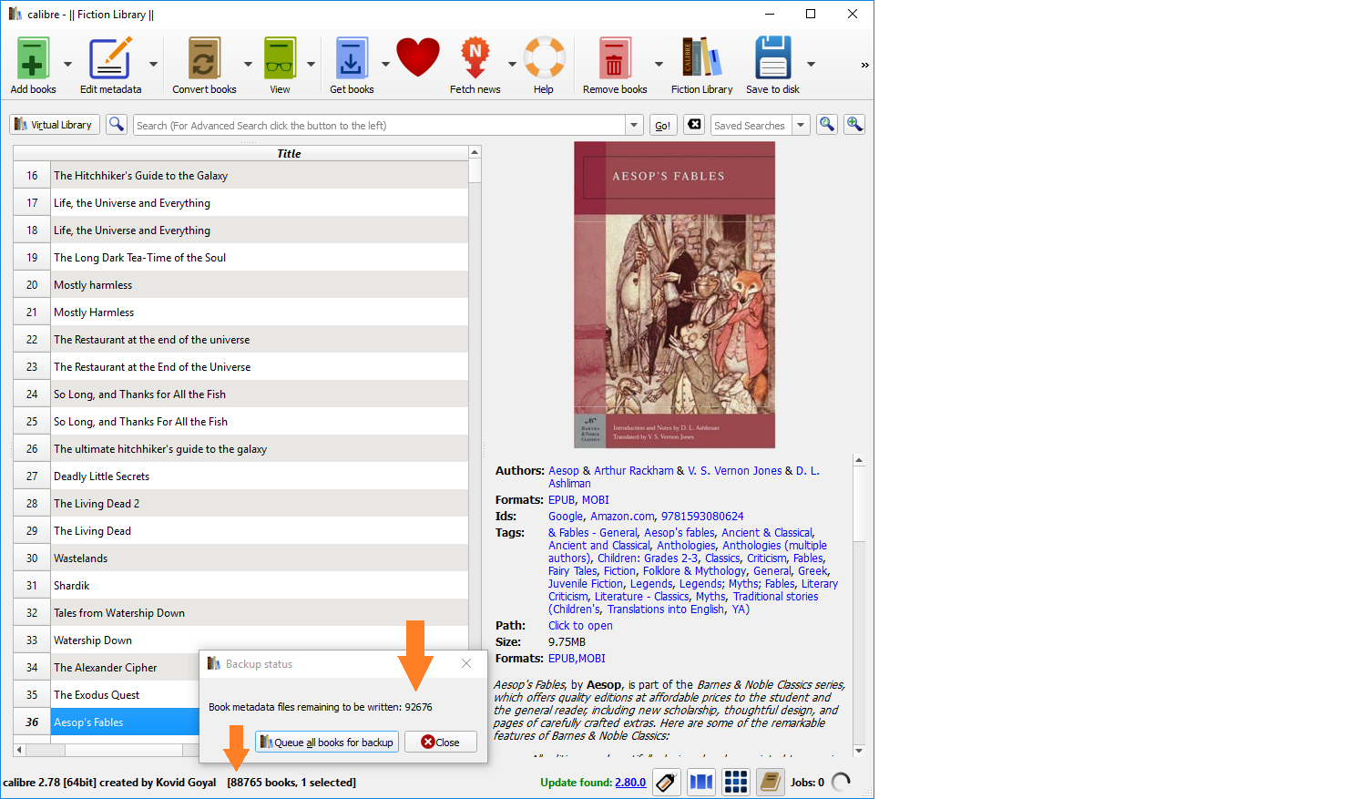Viewport: 1349px width, 799px height.
Task: Clear the search with the X icon
Action: [694, 125]
